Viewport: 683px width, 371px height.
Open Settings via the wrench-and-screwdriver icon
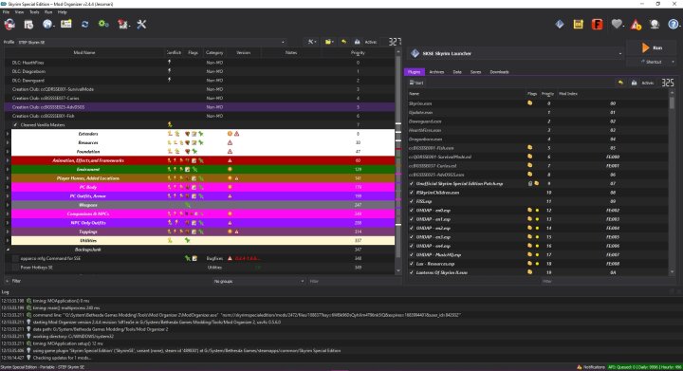pyautogui.click(x=141, y=25)
